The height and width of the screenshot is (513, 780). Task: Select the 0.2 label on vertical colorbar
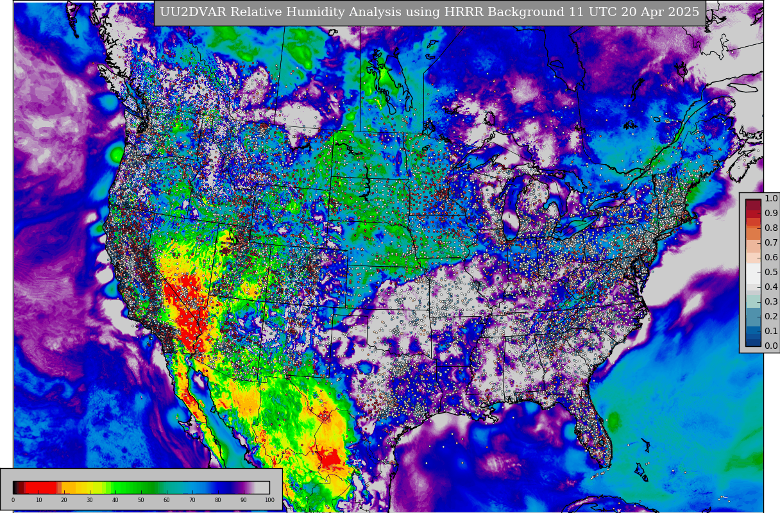tap(771, 316)
